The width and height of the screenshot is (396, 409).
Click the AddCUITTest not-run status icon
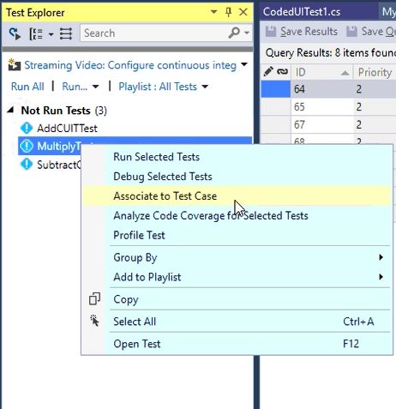click(27, 128)
